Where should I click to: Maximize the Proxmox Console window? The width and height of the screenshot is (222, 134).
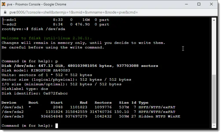pos(199,4)
